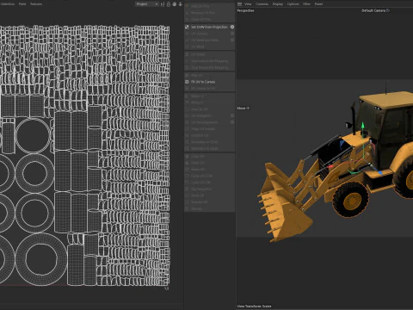Click the Remove UV Pin command

pos(209,13)
